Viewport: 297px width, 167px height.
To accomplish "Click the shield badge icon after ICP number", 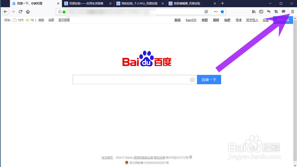I will tap(191, 157).
